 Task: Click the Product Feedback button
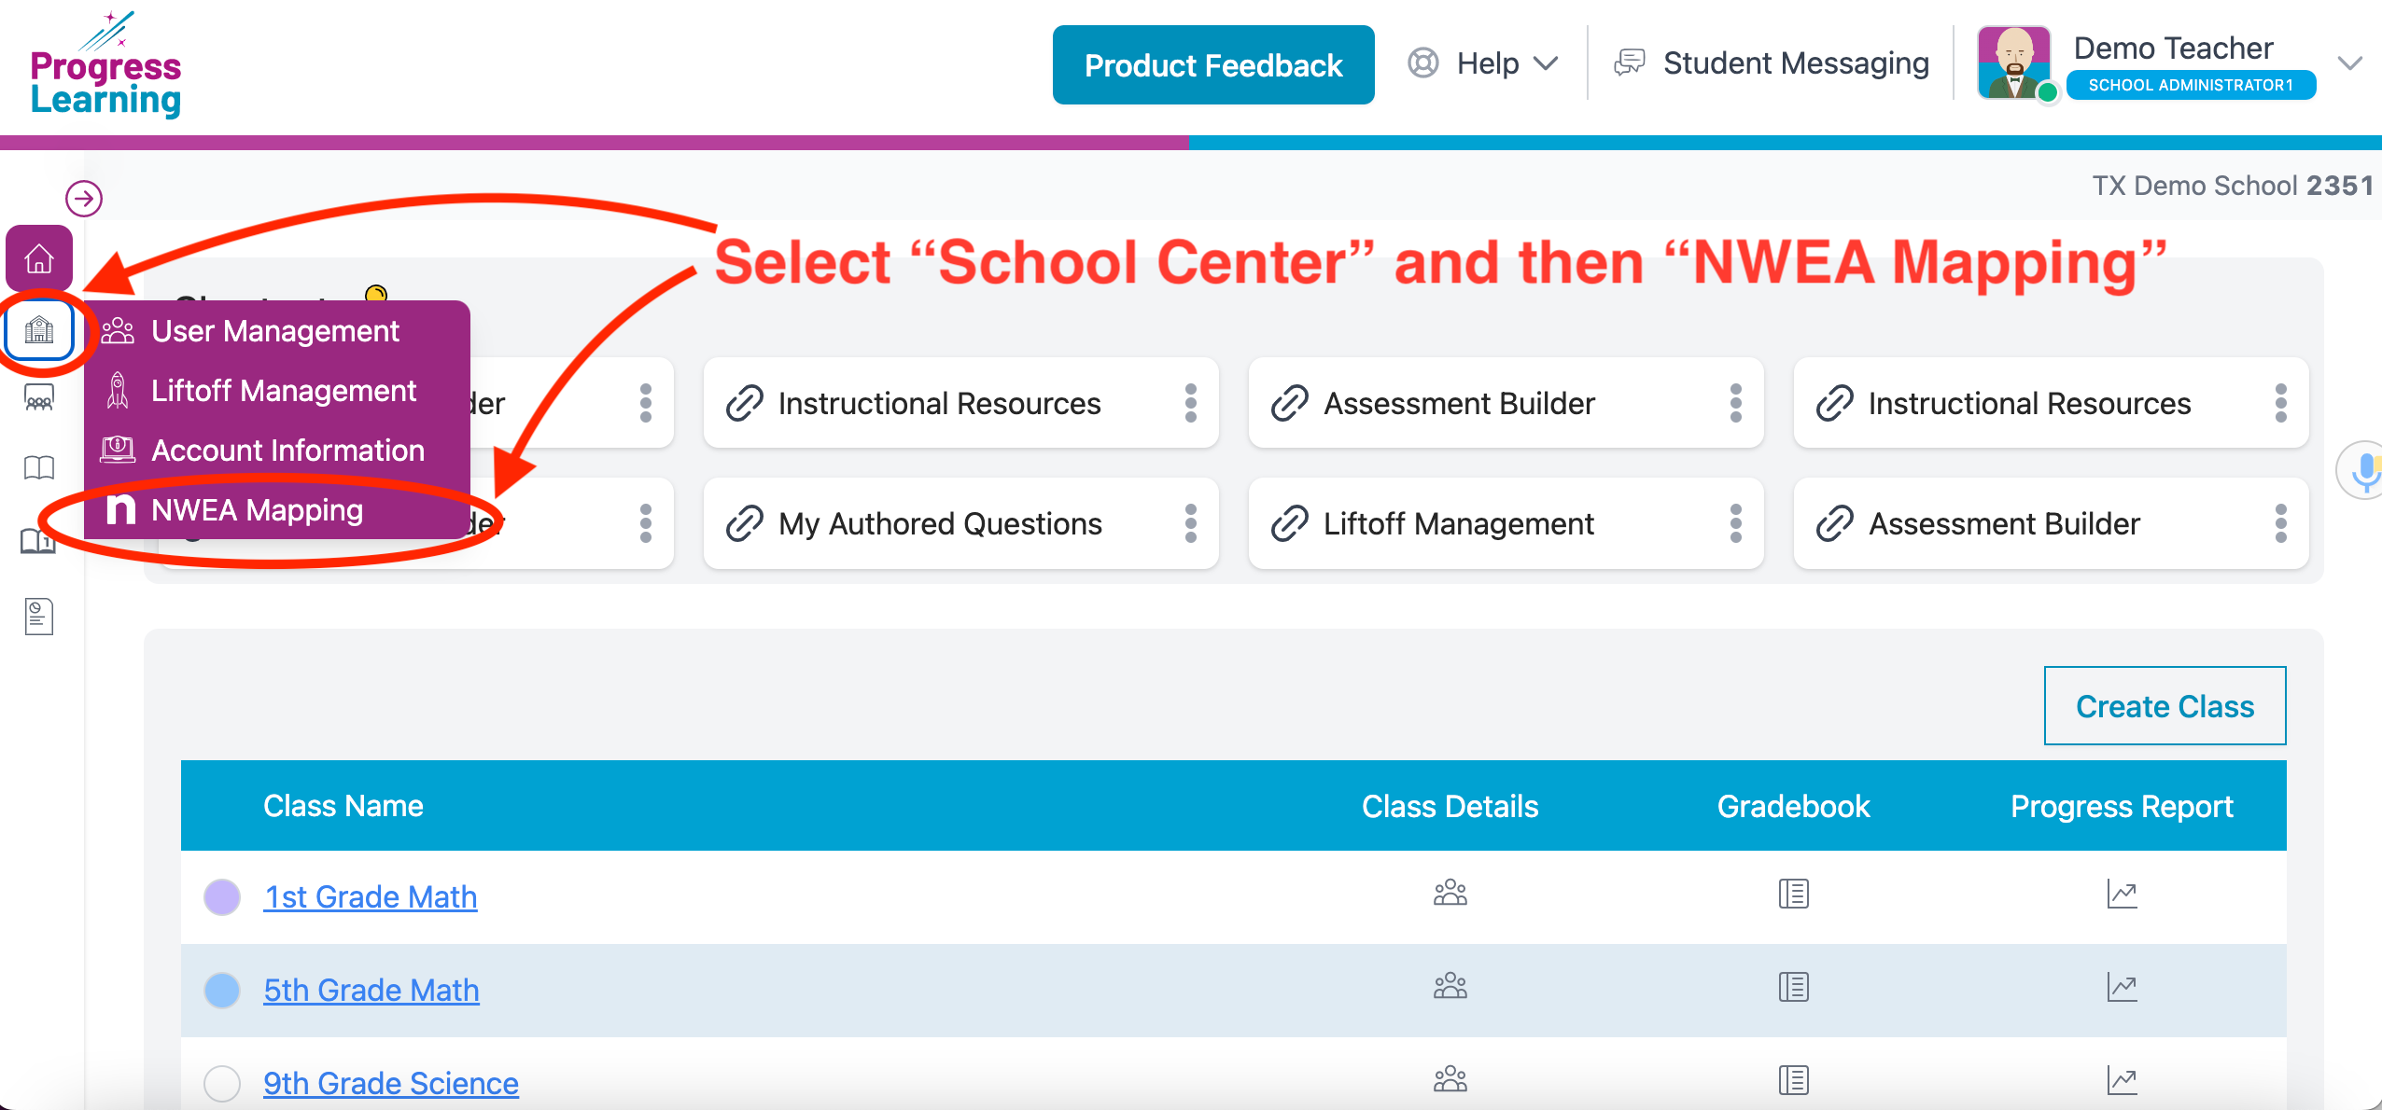click(x=1213, y=65)
